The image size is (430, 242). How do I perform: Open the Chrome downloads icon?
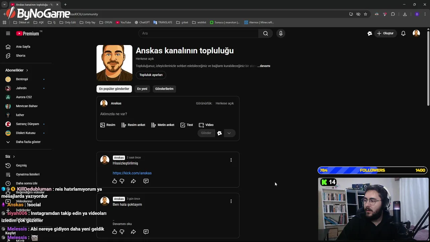pos(405,14)
